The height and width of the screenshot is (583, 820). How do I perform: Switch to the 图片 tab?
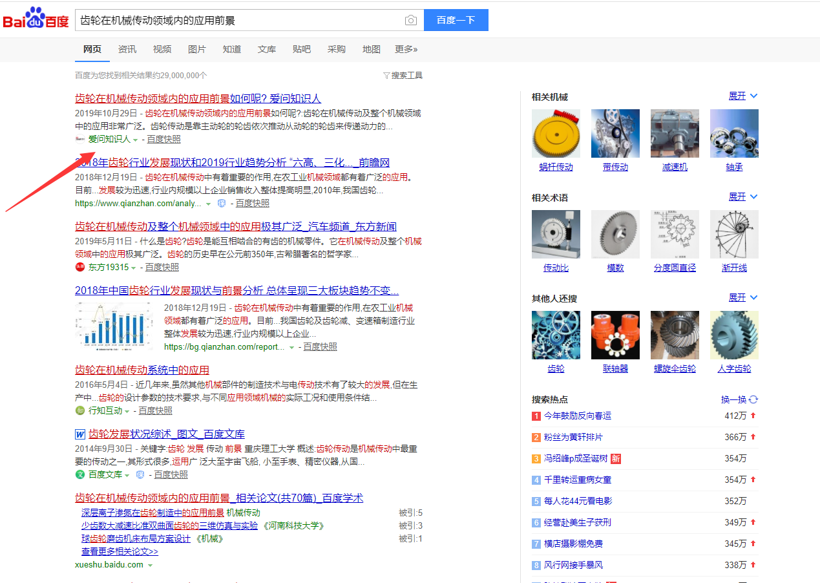197,49
